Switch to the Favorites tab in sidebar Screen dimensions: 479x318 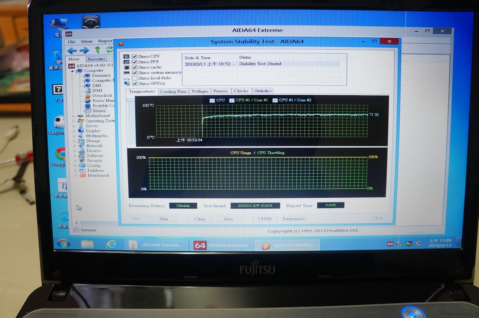click(96, 59)
